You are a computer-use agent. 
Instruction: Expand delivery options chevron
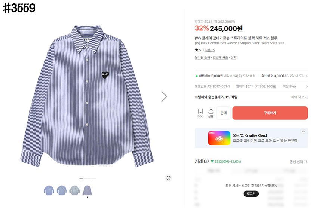306,76
